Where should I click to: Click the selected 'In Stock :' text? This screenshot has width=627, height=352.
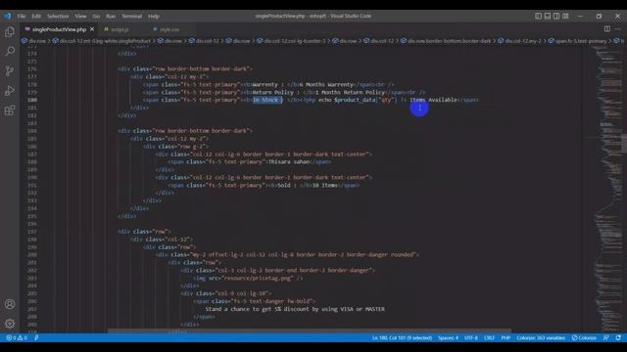coord(267,100)
